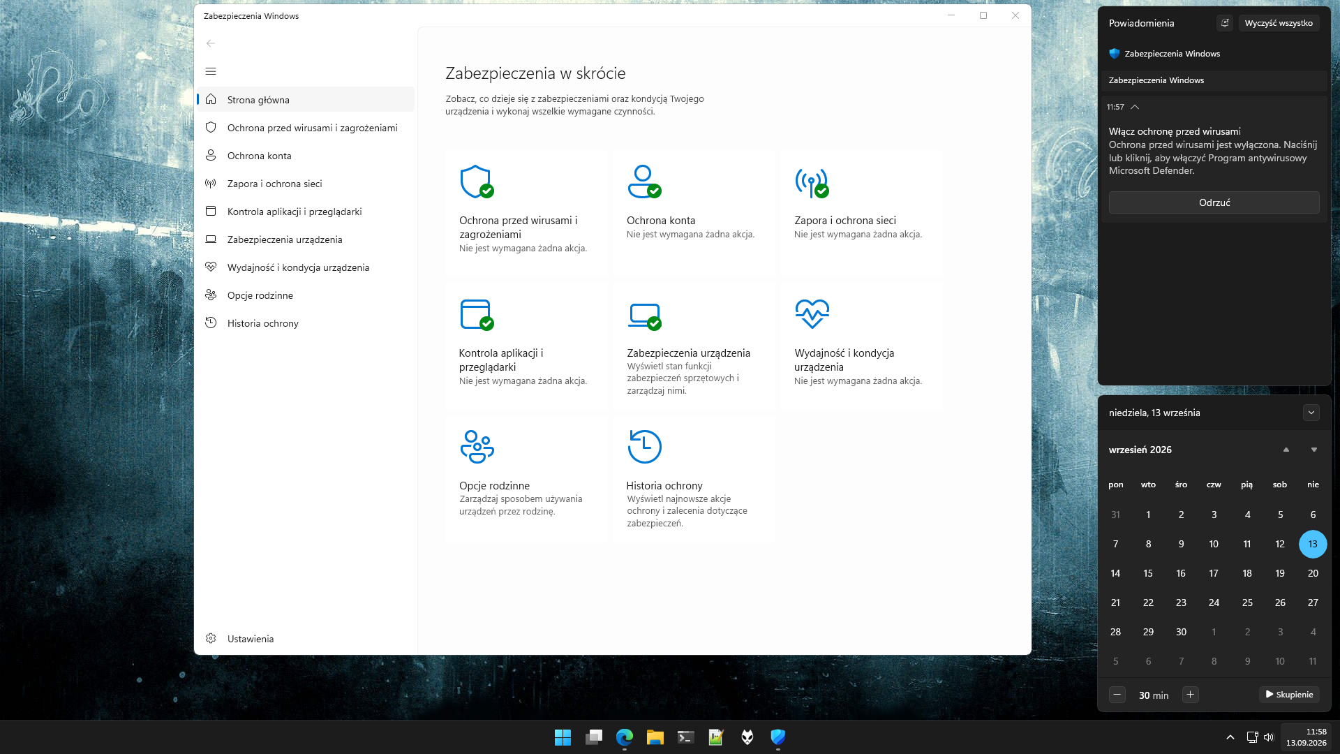
Task: Click notification settings icon beside Wyczyść wszystko
Action: click(x=1225, y=23)
